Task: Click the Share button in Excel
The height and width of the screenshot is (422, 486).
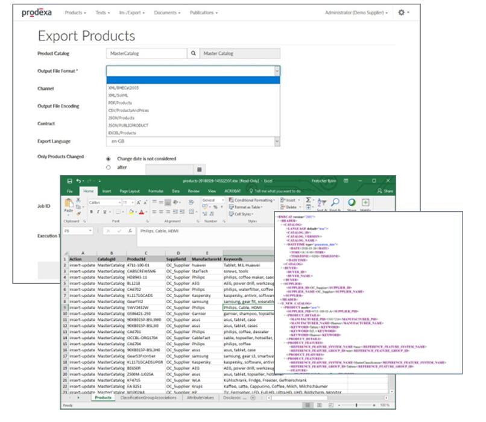Action: (384, 191)
